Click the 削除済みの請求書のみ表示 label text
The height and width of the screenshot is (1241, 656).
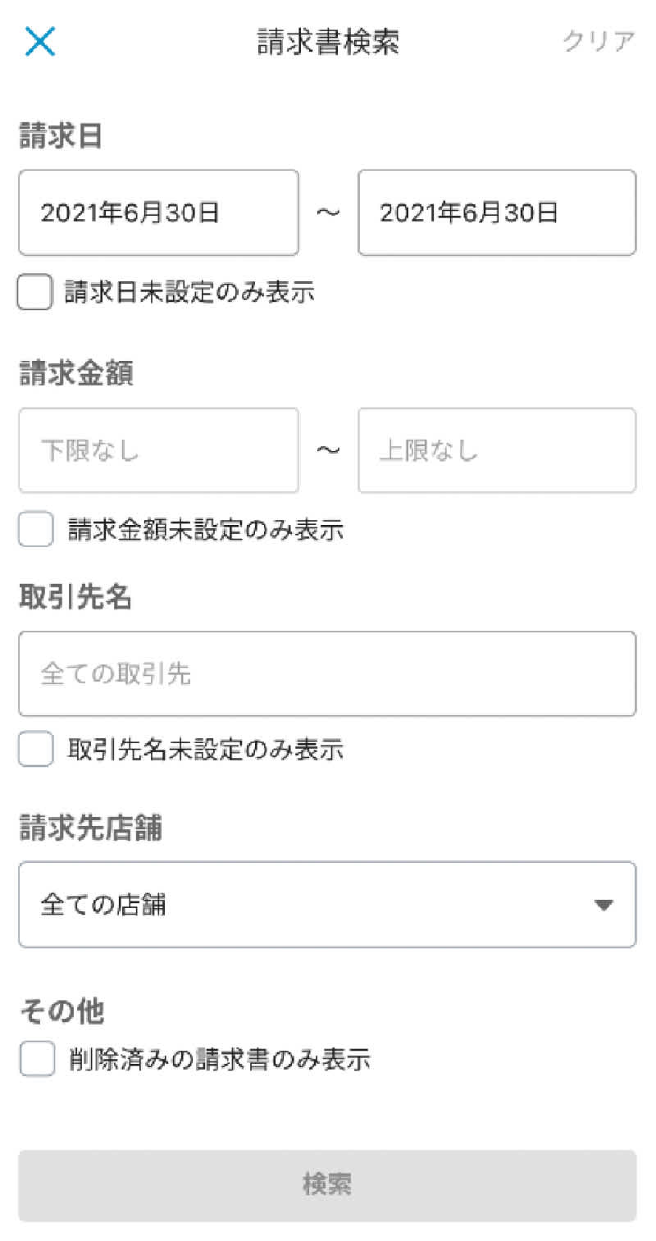click(x=219, y=1059)
